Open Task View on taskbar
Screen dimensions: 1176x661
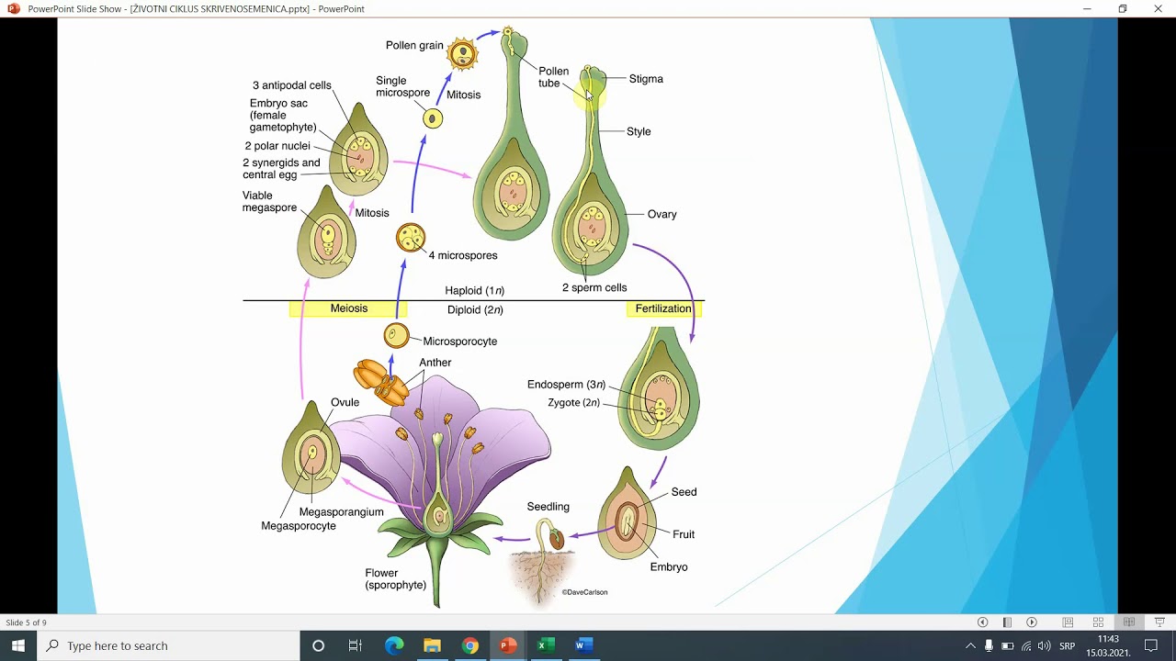tap(355, 645)
